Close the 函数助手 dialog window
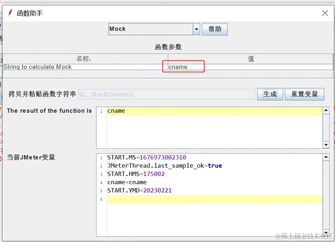Viewport: 335px width, 242px height. (325, 13)
